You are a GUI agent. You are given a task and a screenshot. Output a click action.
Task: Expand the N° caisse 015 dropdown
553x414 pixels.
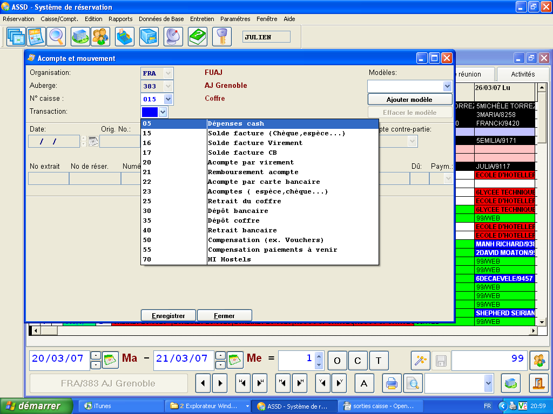[x=168, y=99]
